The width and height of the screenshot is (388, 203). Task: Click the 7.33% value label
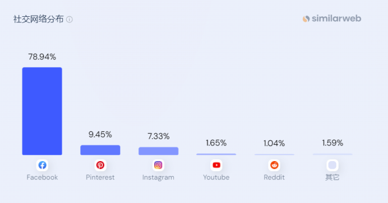point(158,136)
